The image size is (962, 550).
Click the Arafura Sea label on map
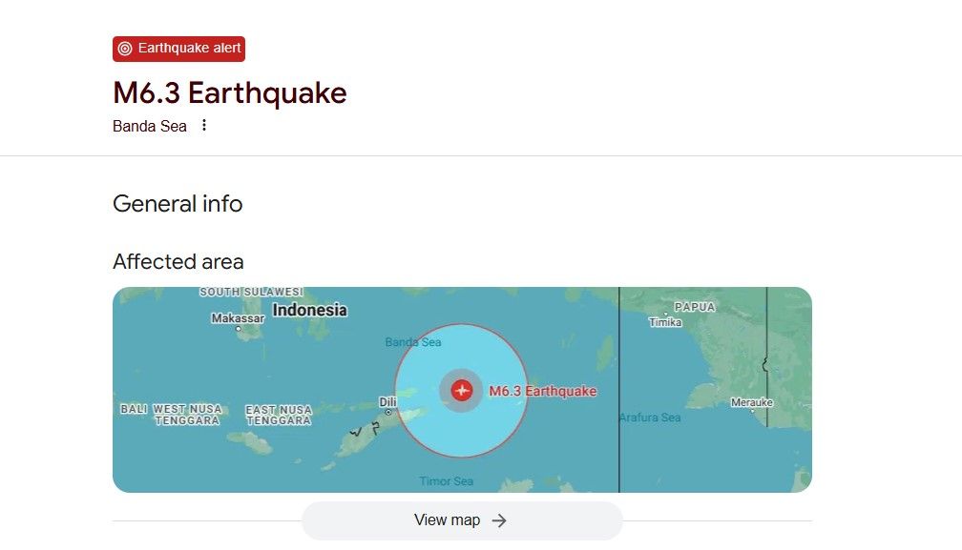(x=650, y=418)
